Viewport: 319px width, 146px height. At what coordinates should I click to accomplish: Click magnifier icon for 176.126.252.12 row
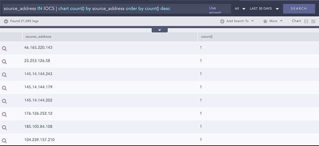(x=4, y=114)
